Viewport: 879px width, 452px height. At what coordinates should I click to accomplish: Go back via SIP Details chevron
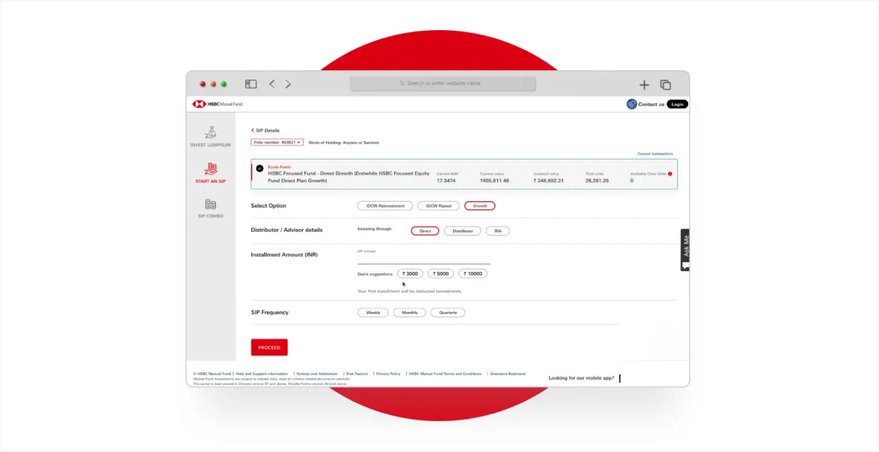coord(252,131)
